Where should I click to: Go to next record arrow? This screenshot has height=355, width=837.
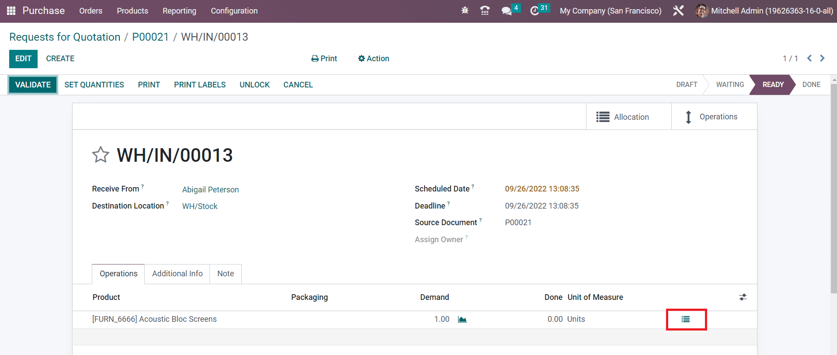coord(822,59)
